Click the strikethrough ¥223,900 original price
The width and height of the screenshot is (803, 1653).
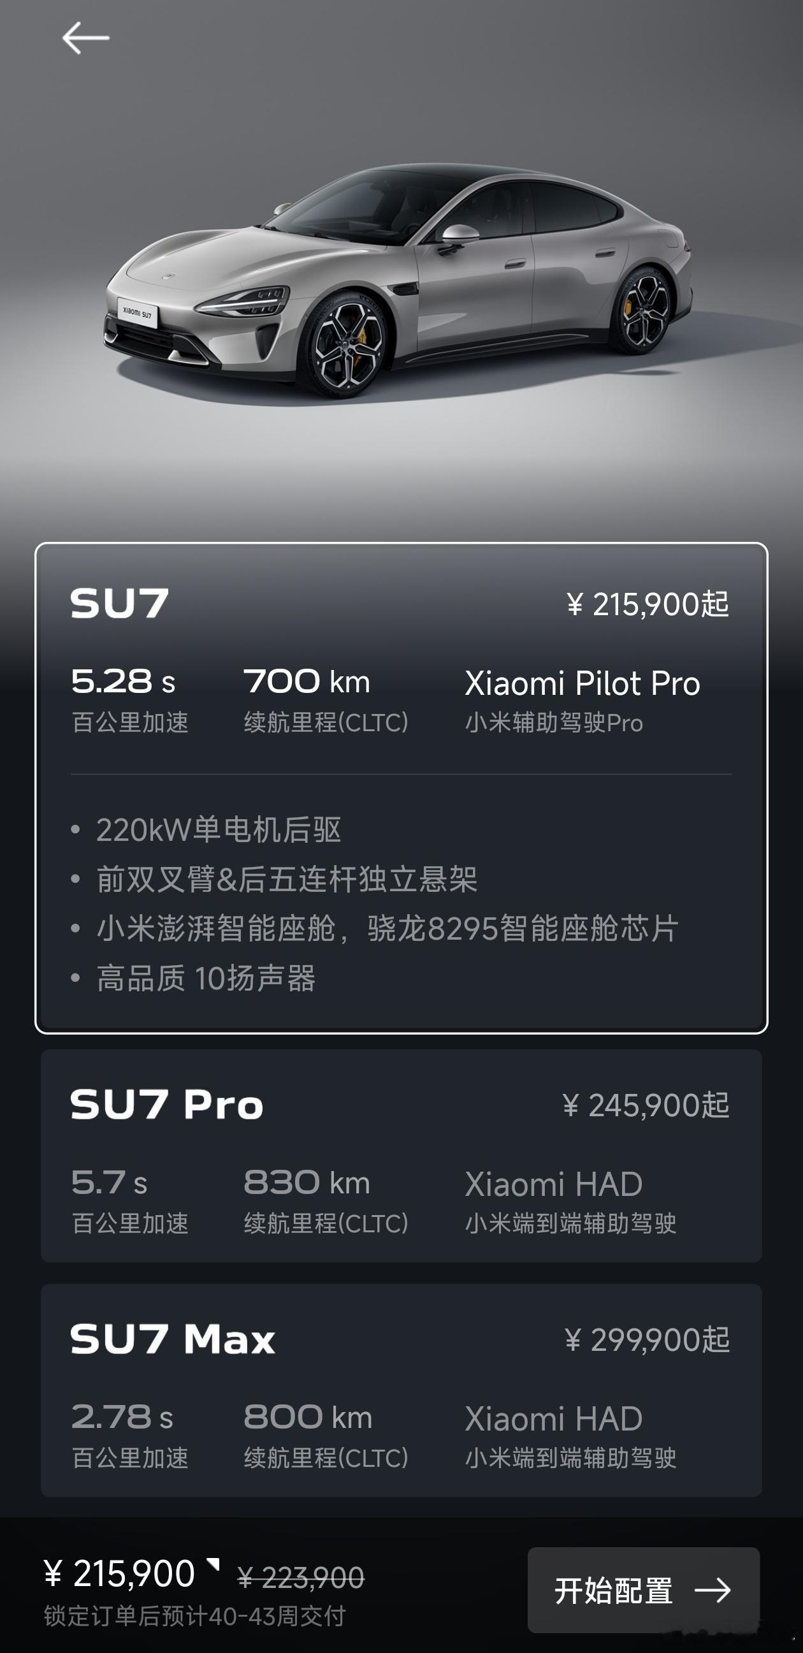(301, 1577)
